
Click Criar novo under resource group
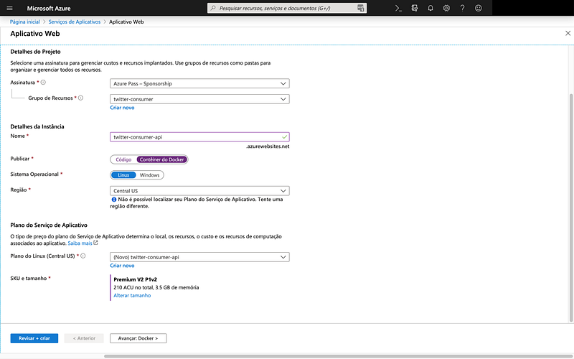pyautogui.click(x=122, y=108)
